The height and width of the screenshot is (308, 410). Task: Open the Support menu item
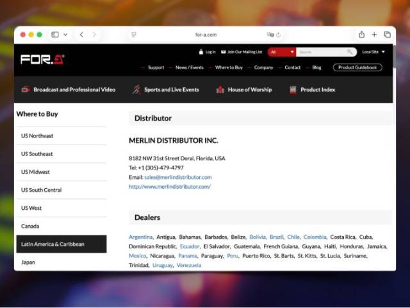[x=156, y=67]
